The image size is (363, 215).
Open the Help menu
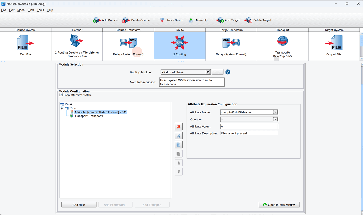[x=50, y=10]
